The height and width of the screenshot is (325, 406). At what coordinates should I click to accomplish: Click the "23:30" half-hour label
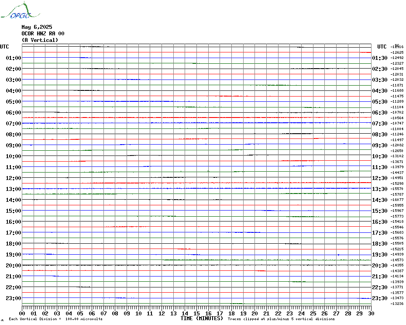[x=380, y=298]
